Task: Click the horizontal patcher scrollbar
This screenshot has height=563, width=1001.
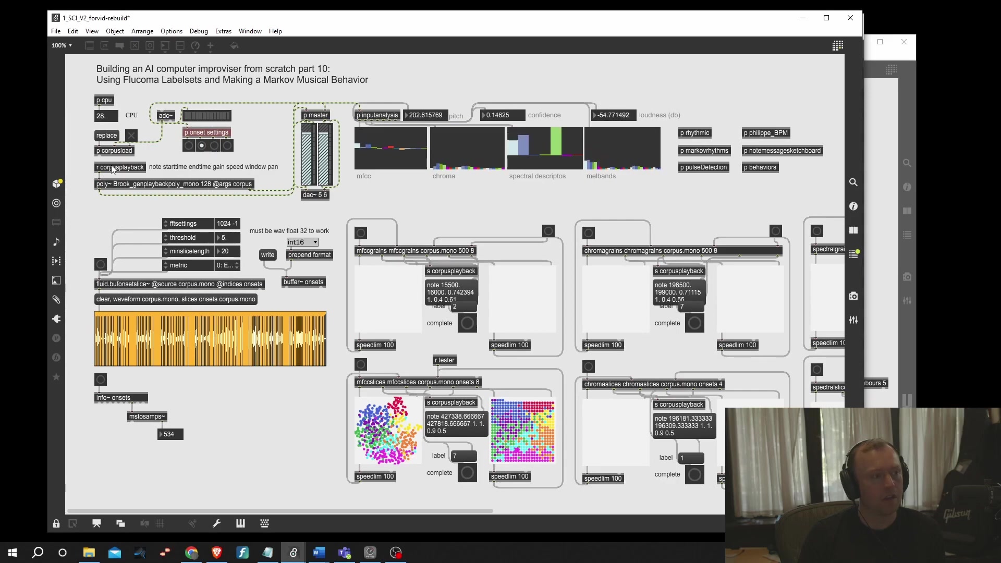Action: coord(280,511)
